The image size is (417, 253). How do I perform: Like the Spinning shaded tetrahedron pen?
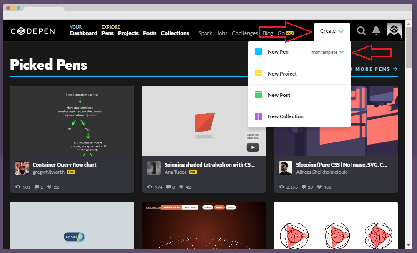click(181, 187)
